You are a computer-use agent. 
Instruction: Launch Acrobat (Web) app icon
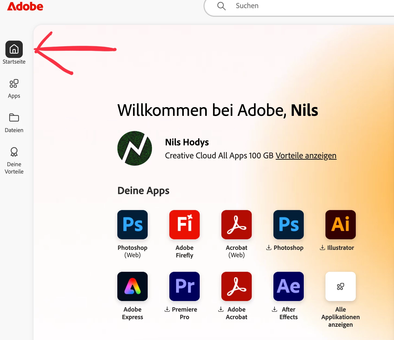pyautogui.click(x=237, y=225)
